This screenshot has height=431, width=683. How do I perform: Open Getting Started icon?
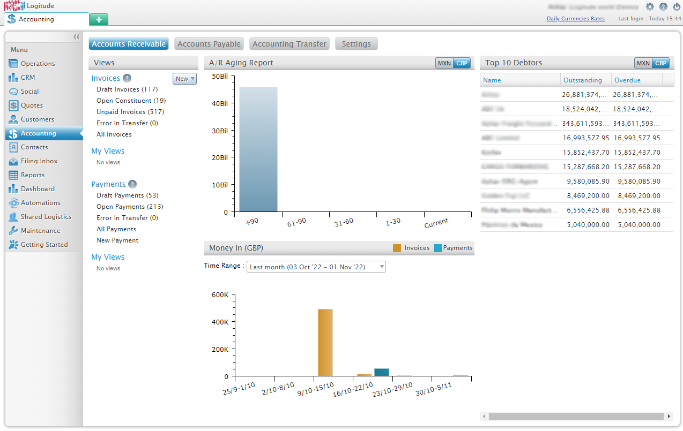[13, 244]
